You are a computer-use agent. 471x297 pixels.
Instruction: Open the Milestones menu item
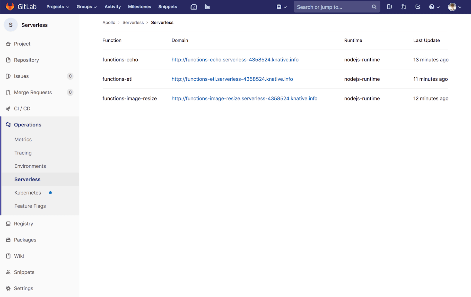pos(139,7)
